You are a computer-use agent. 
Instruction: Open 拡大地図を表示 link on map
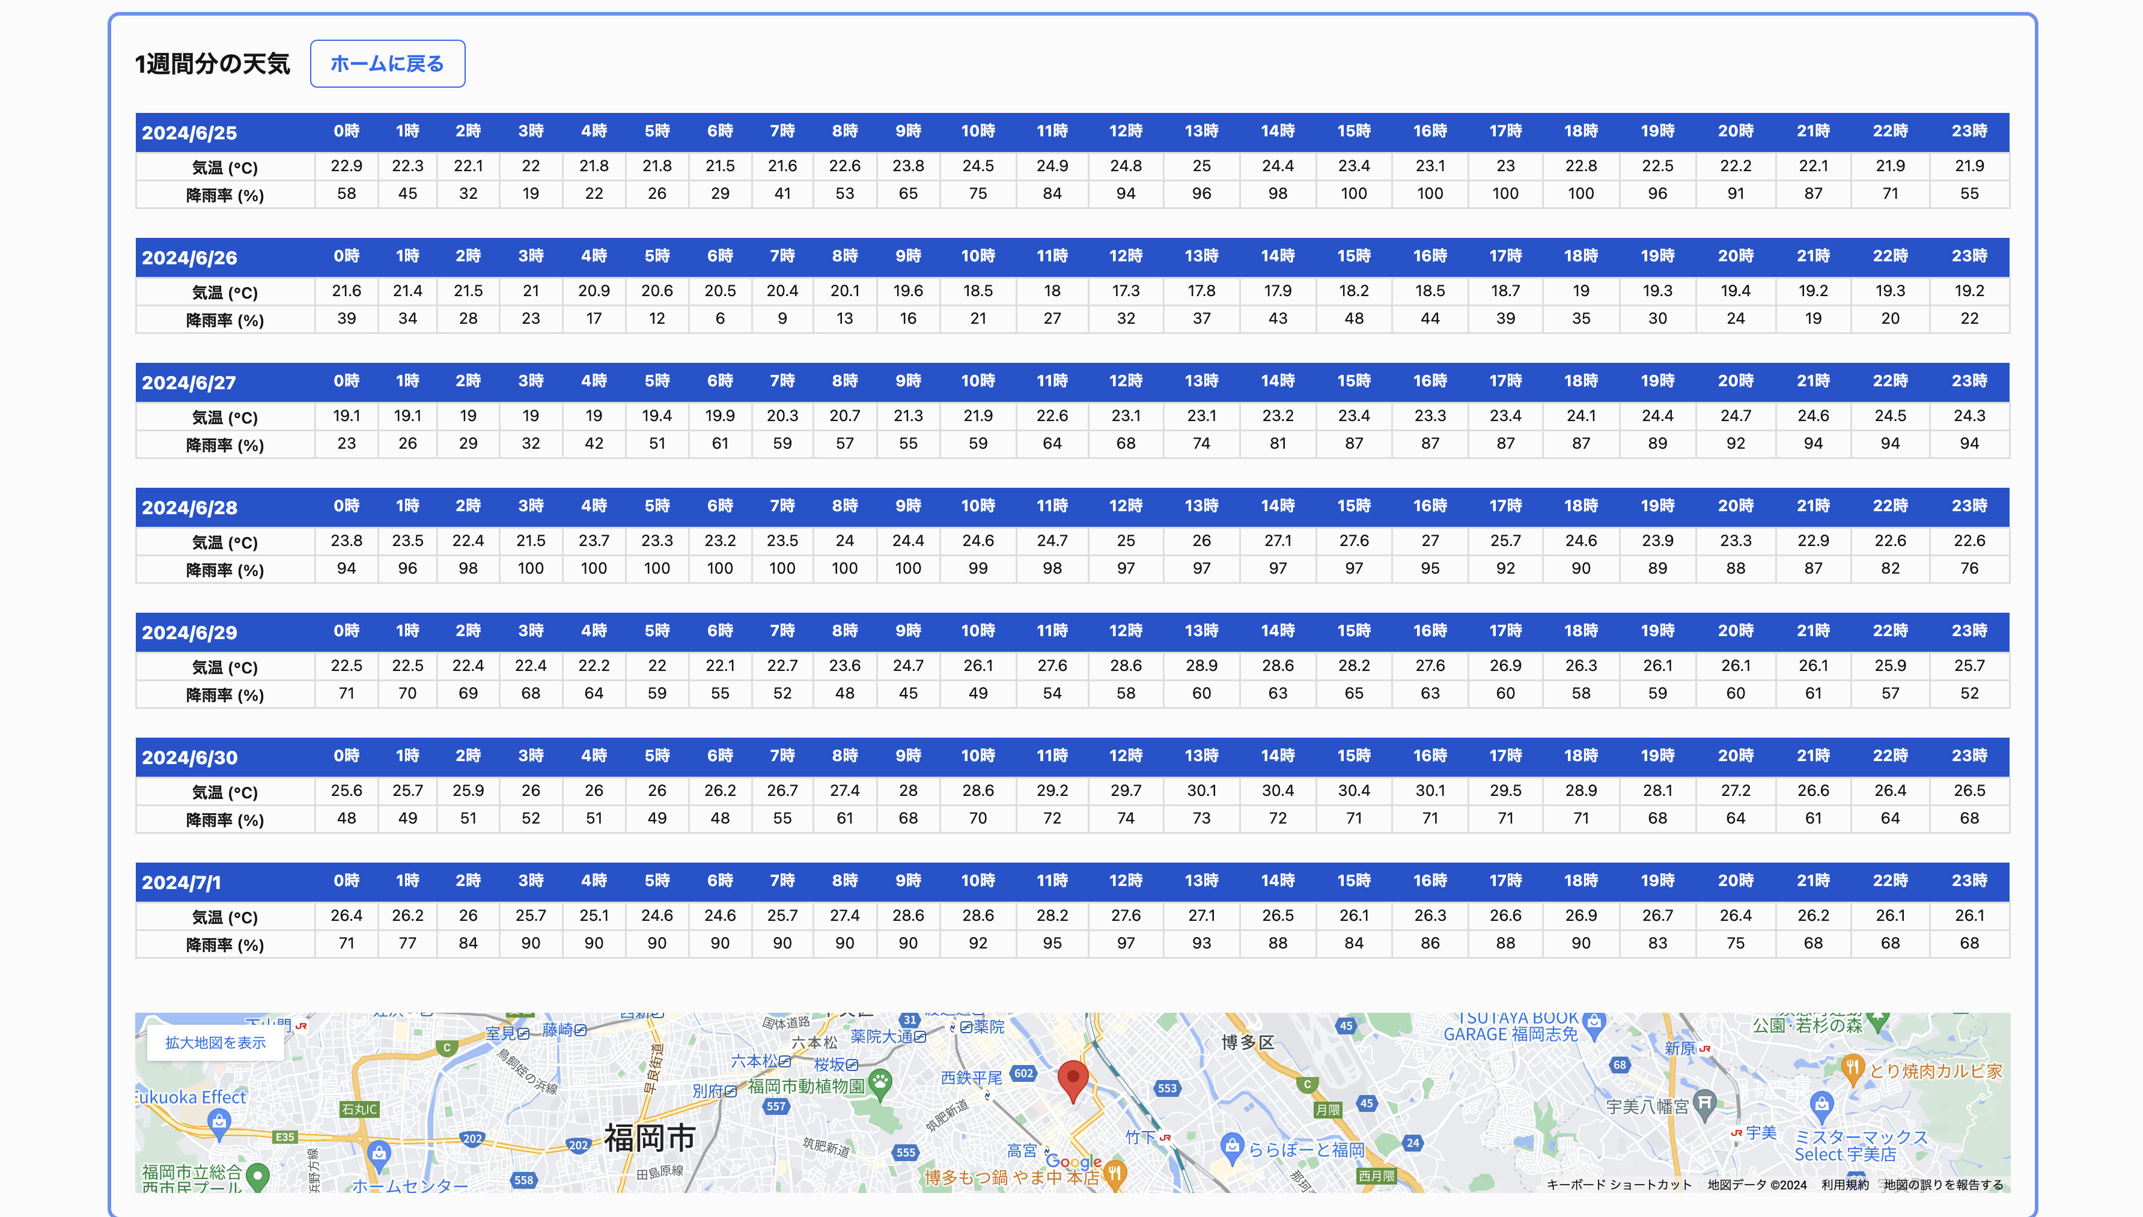pos(215,1042)
